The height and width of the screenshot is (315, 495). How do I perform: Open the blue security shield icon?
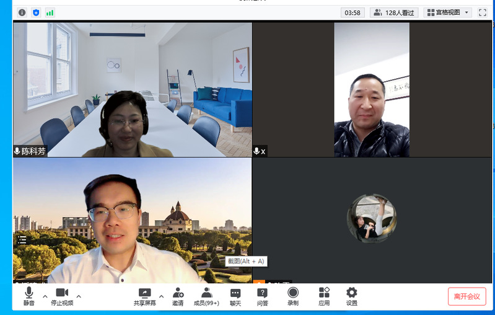pyautogui.click(x=36, y=12)
